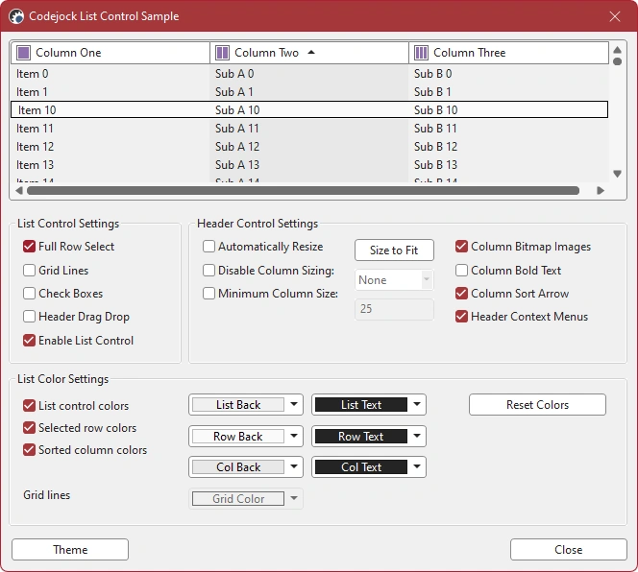Click the Row Back color swatch
This screenshot has width=638, height=572.
click(x=238, y=437)
